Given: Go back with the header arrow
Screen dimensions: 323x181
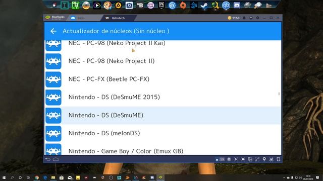Looking at the screenshot, I should pyautogui.click(x=53, y=31).
